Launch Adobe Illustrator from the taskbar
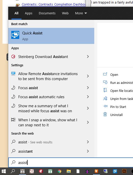The image size is (133, 175). point(124,171)
